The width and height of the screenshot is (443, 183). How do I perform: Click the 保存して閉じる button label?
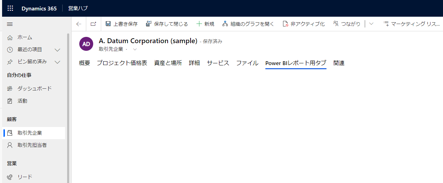tap(171, 24)
